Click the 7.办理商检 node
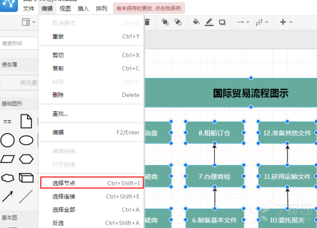Image resolution: width=317 pixels, height=228 pixels. coord(214,176)
